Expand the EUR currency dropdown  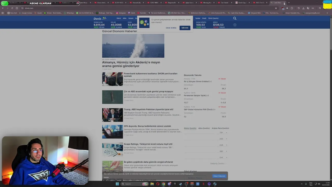tap(223, 145)
